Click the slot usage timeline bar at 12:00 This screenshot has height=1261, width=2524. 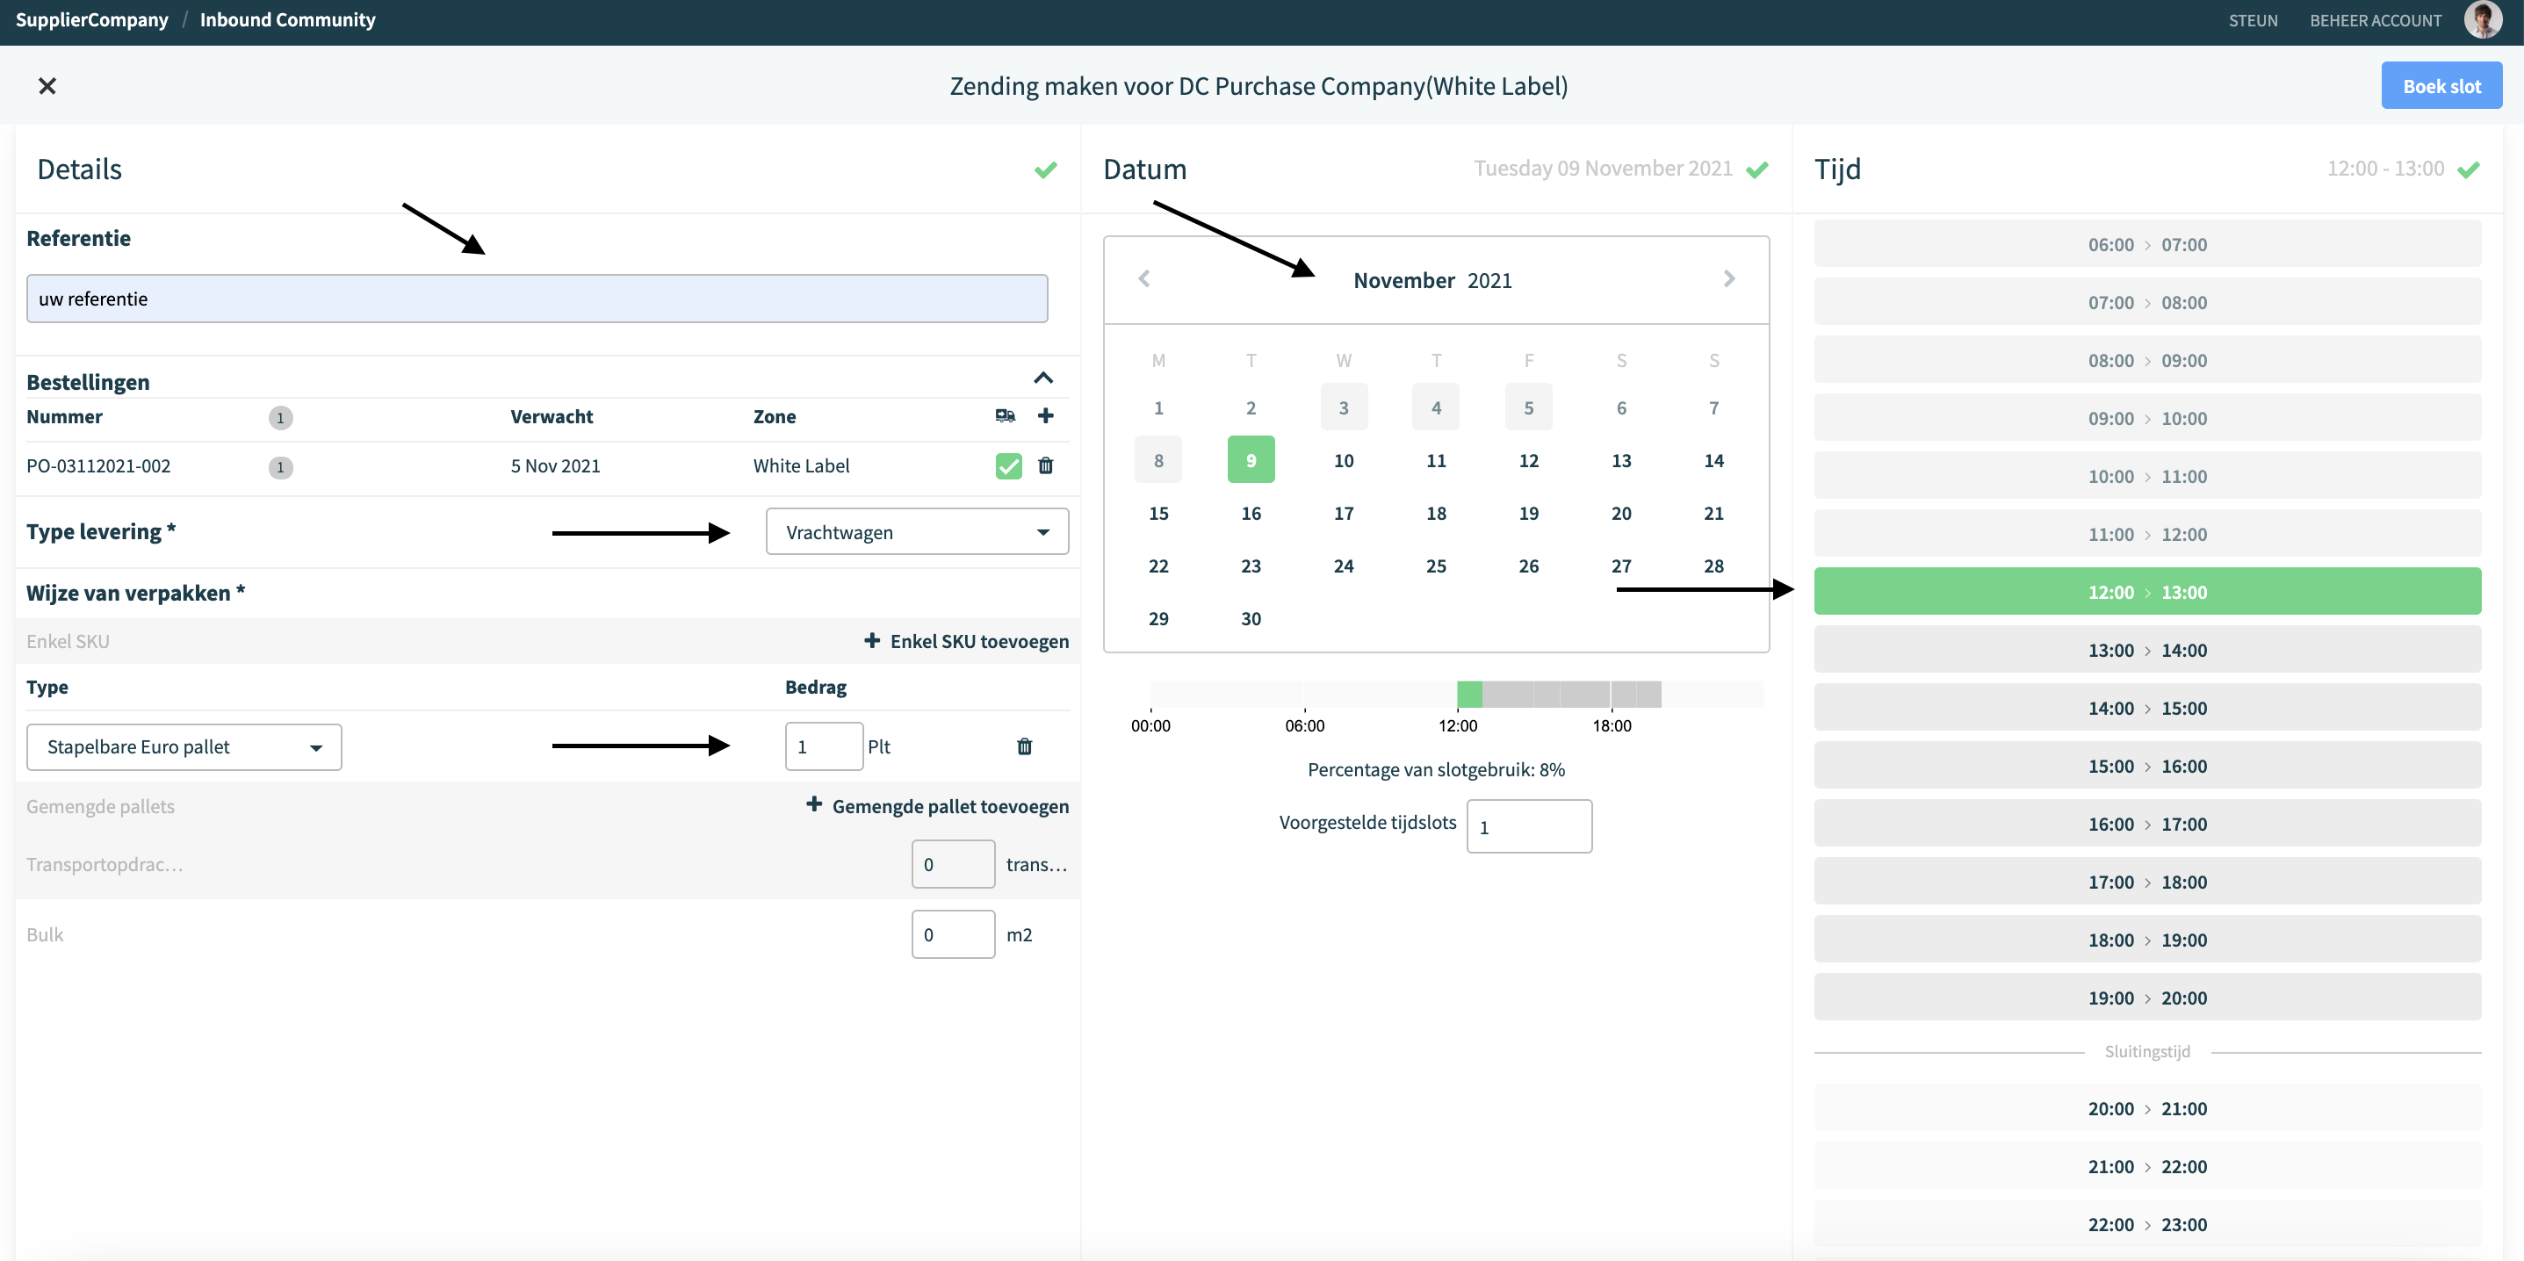coord(1468,695)
